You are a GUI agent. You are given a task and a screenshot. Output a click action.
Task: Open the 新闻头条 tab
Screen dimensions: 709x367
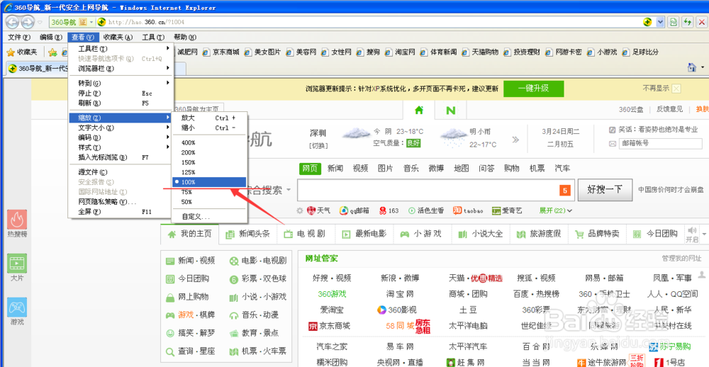click(x=249, y=234)
